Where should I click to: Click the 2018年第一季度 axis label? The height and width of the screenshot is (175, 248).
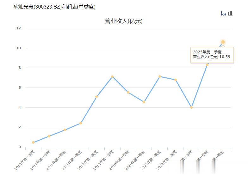(x=104, y=160)
